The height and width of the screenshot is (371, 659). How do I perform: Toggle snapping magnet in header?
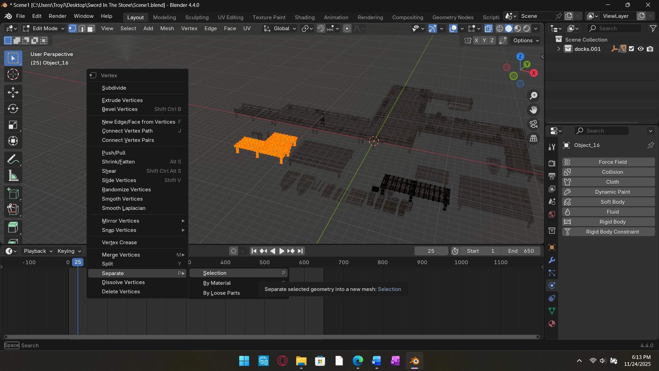click(x=321, y=29)
